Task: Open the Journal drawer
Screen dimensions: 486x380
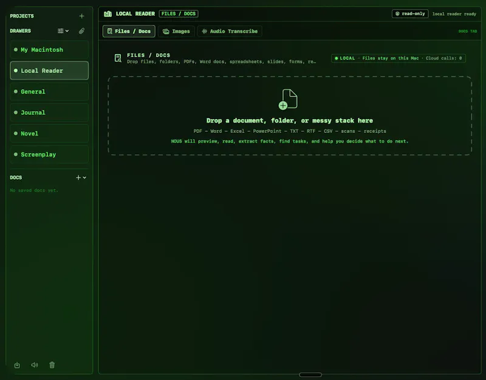Action: (x=49, y=112)
